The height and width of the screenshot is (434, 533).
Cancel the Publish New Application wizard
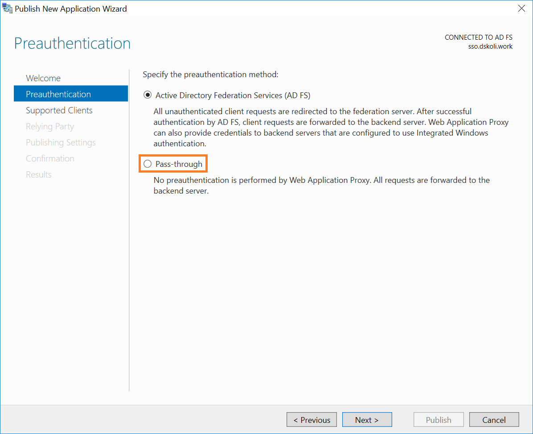point(494,420)
